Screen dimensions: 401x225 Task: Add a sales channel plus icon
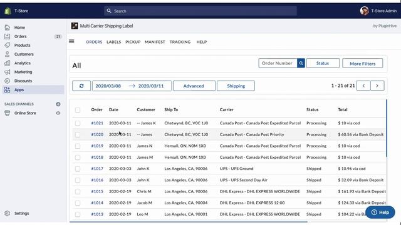coord(58,104)
